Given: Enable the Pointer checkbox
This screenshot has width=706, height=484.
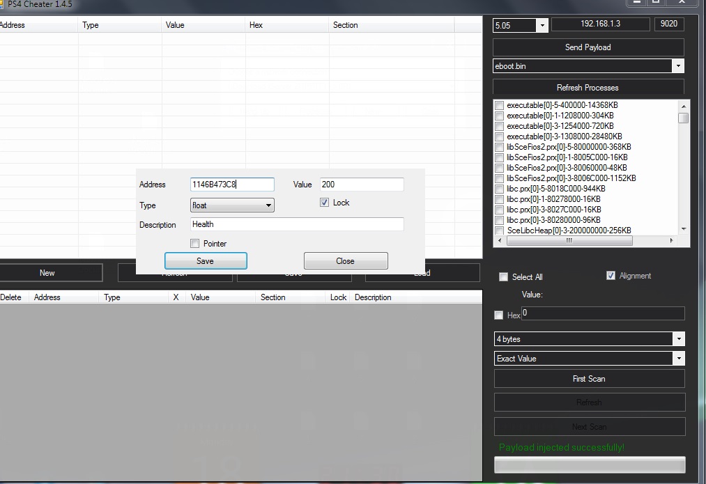Looking at the screenshot, I should (195, 244).
